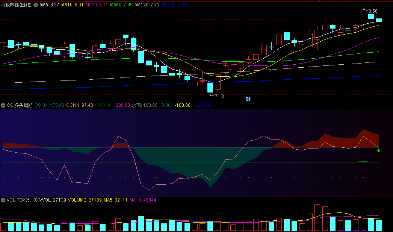Image resolution: width=393 pixels, height=232 pixels.
Task: Click the CCI多头周期 indicator name
Action: [20, 105]
